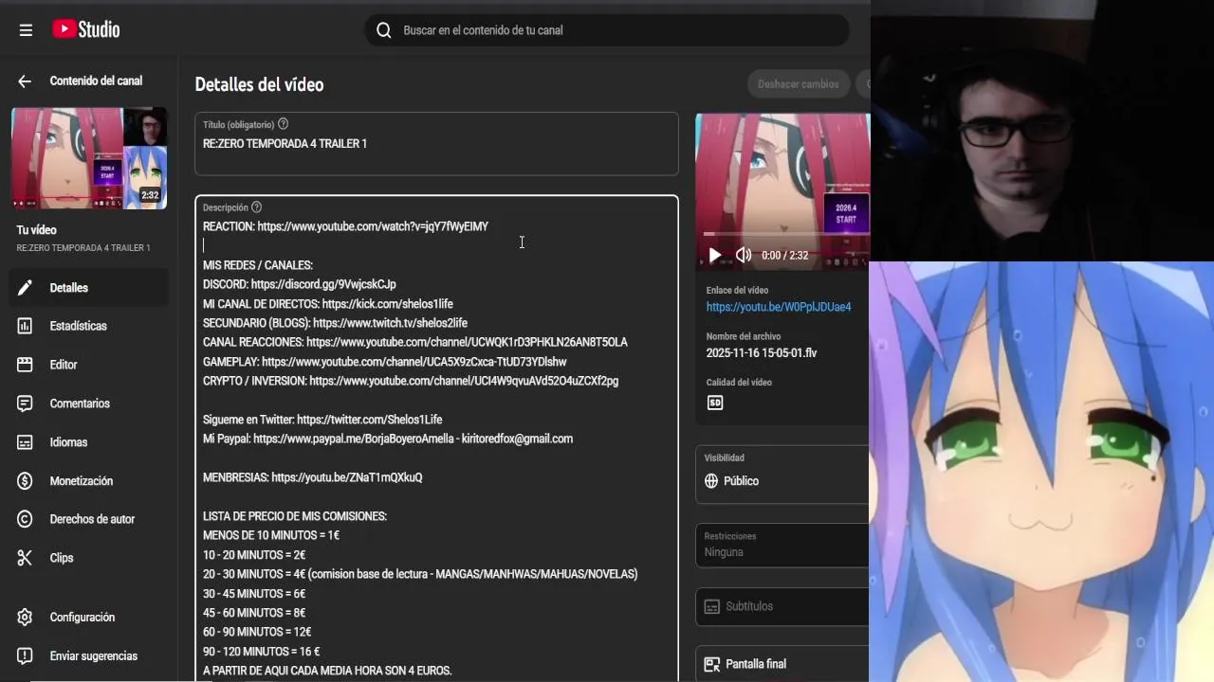Click the Configuración gear icon

point(25,618)
